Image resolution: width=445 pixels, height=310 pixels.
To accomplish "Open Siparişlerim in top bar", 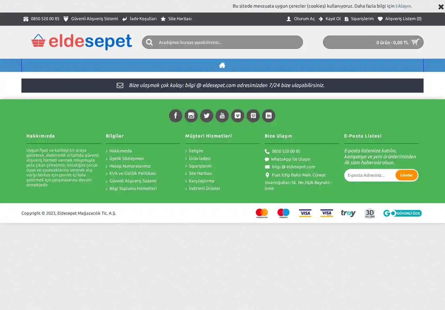I will point(359,19).
